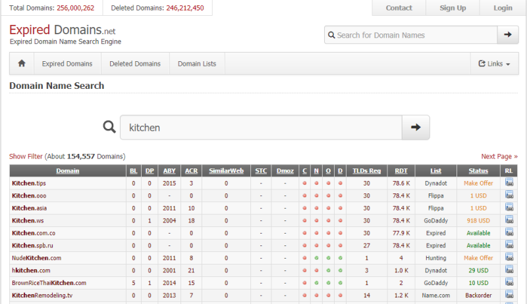Open the home icon in navigation bar
527x304 pixels.
[22, 63]
